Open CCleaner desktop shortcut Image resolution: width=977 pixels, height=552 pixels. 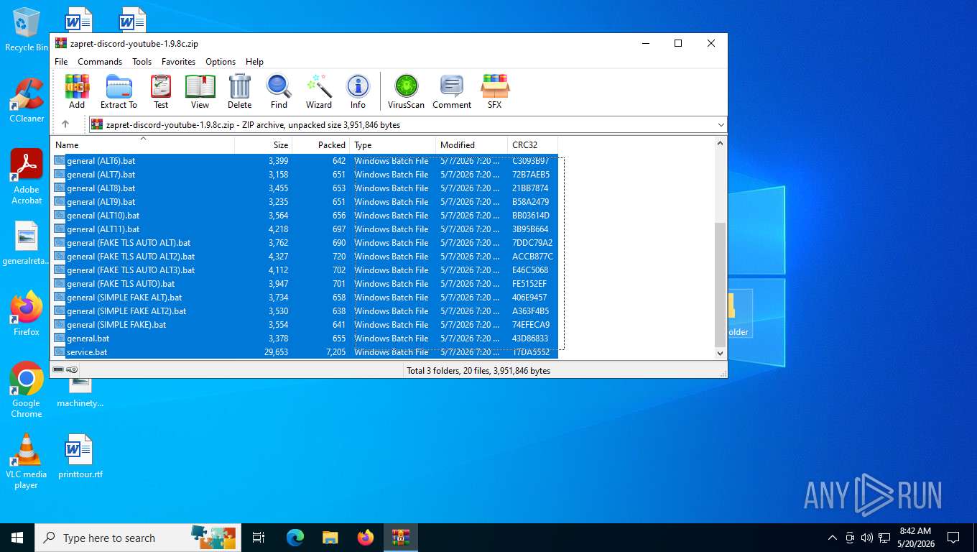pos(27,100)
